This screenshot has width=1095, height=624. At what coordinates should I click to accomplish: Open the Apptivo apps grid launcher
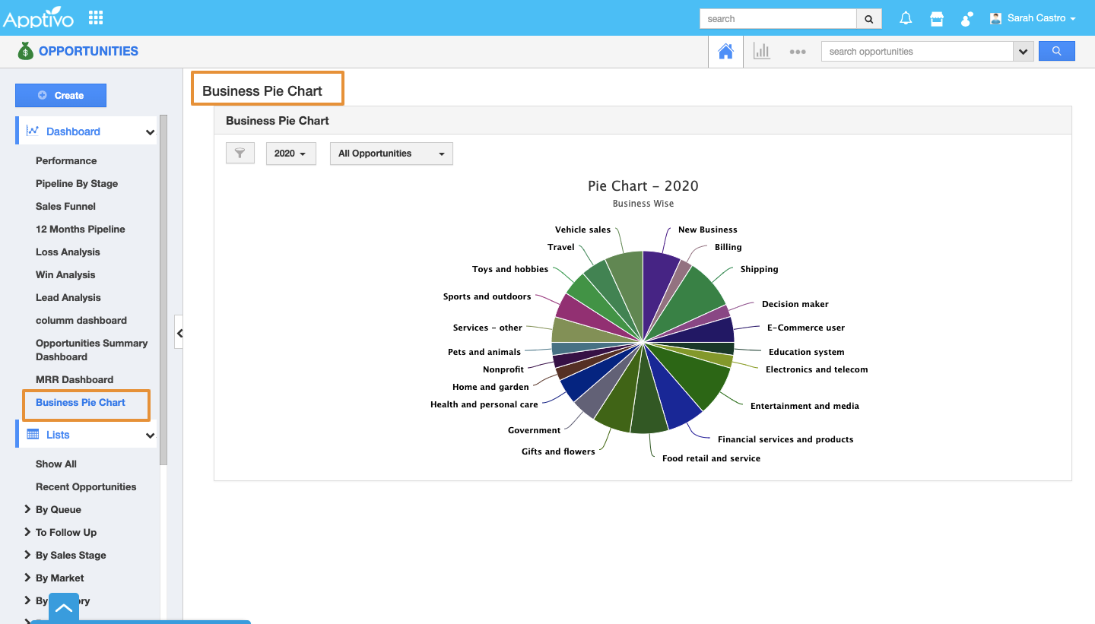(96, 17)
